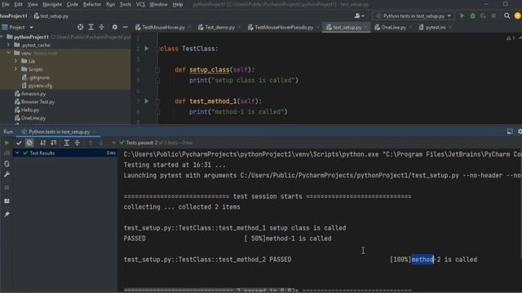The height and width of the screenshot is (293, 522).
Task: Open the Help menu
Action: click(178, 4)
